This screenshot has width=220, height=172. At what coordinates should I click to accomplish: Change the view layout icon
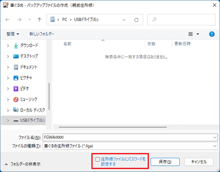point(190,34)
